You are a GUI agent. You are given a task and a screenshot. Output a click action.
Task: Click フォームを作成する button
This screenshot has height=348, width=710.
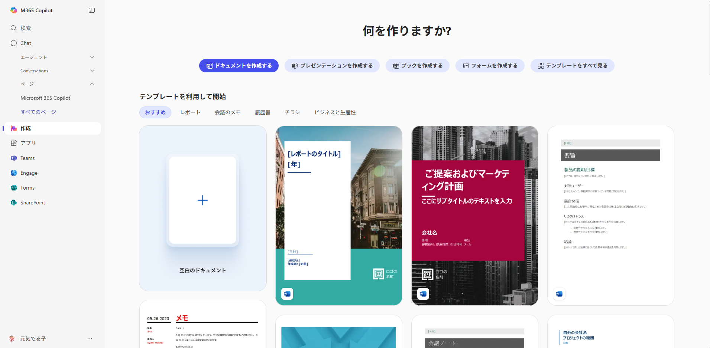coord(490,66)
